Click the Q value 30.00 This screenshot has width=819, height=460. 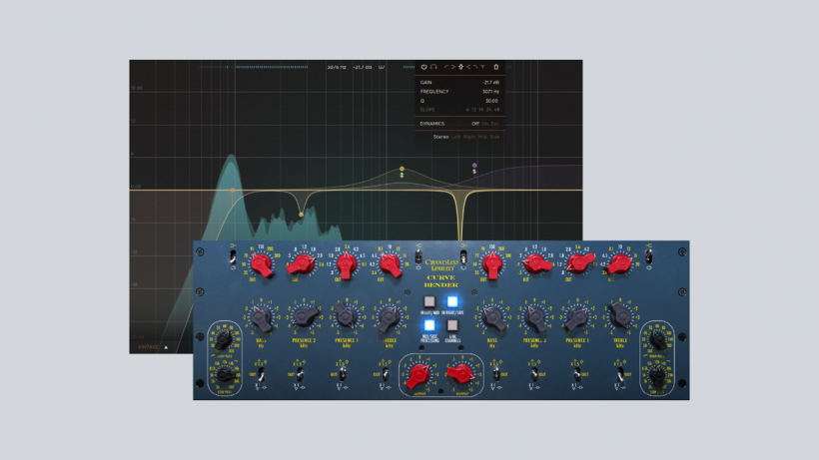491,101
